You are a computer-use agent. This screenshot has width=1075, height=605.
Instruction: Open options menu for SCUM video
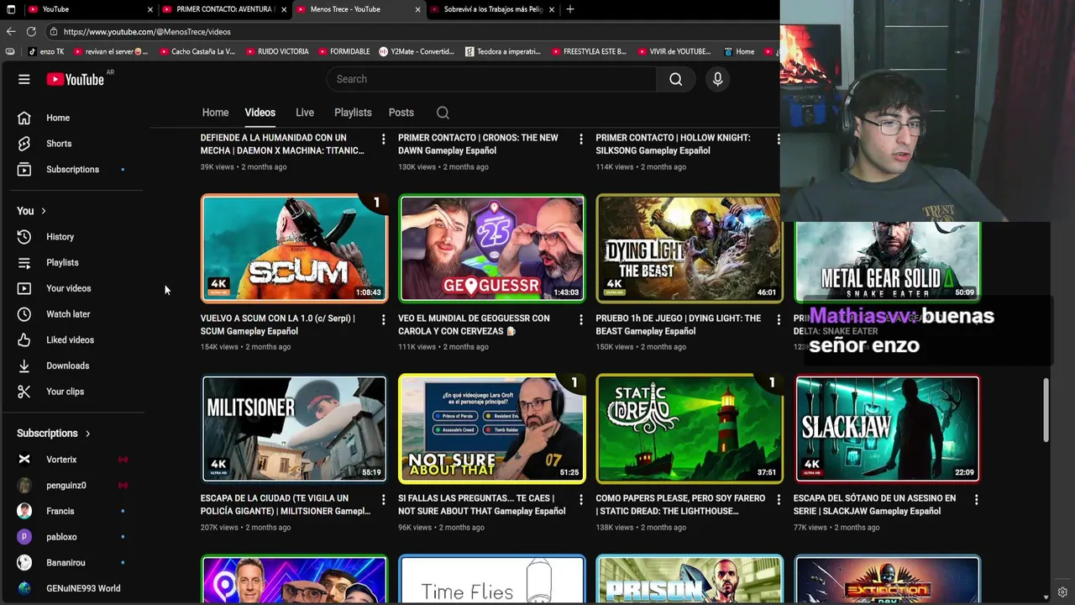click(383, 319)
